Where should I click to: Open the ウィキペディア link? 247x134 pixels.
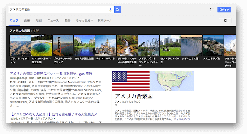point(182,119)
